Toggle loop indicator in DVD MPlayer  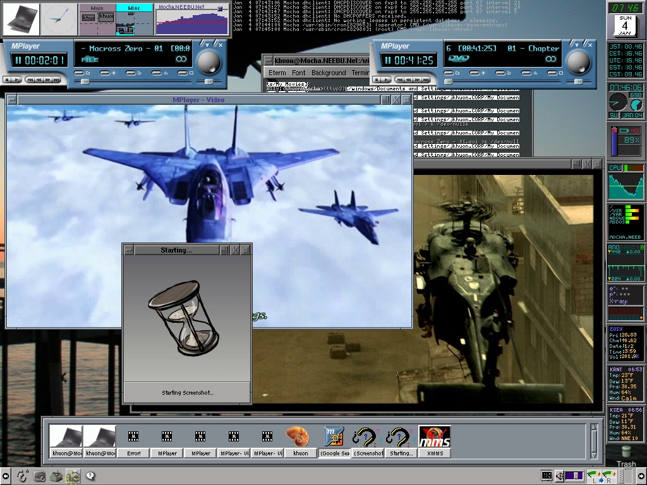(x=551, y=59)
